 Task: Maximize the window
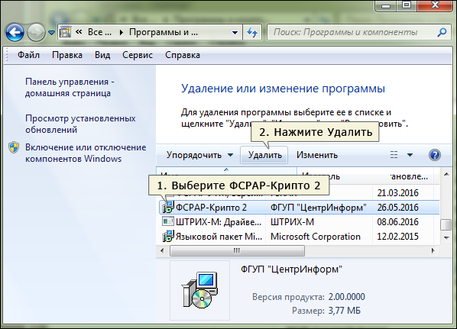tap(407, 5)
